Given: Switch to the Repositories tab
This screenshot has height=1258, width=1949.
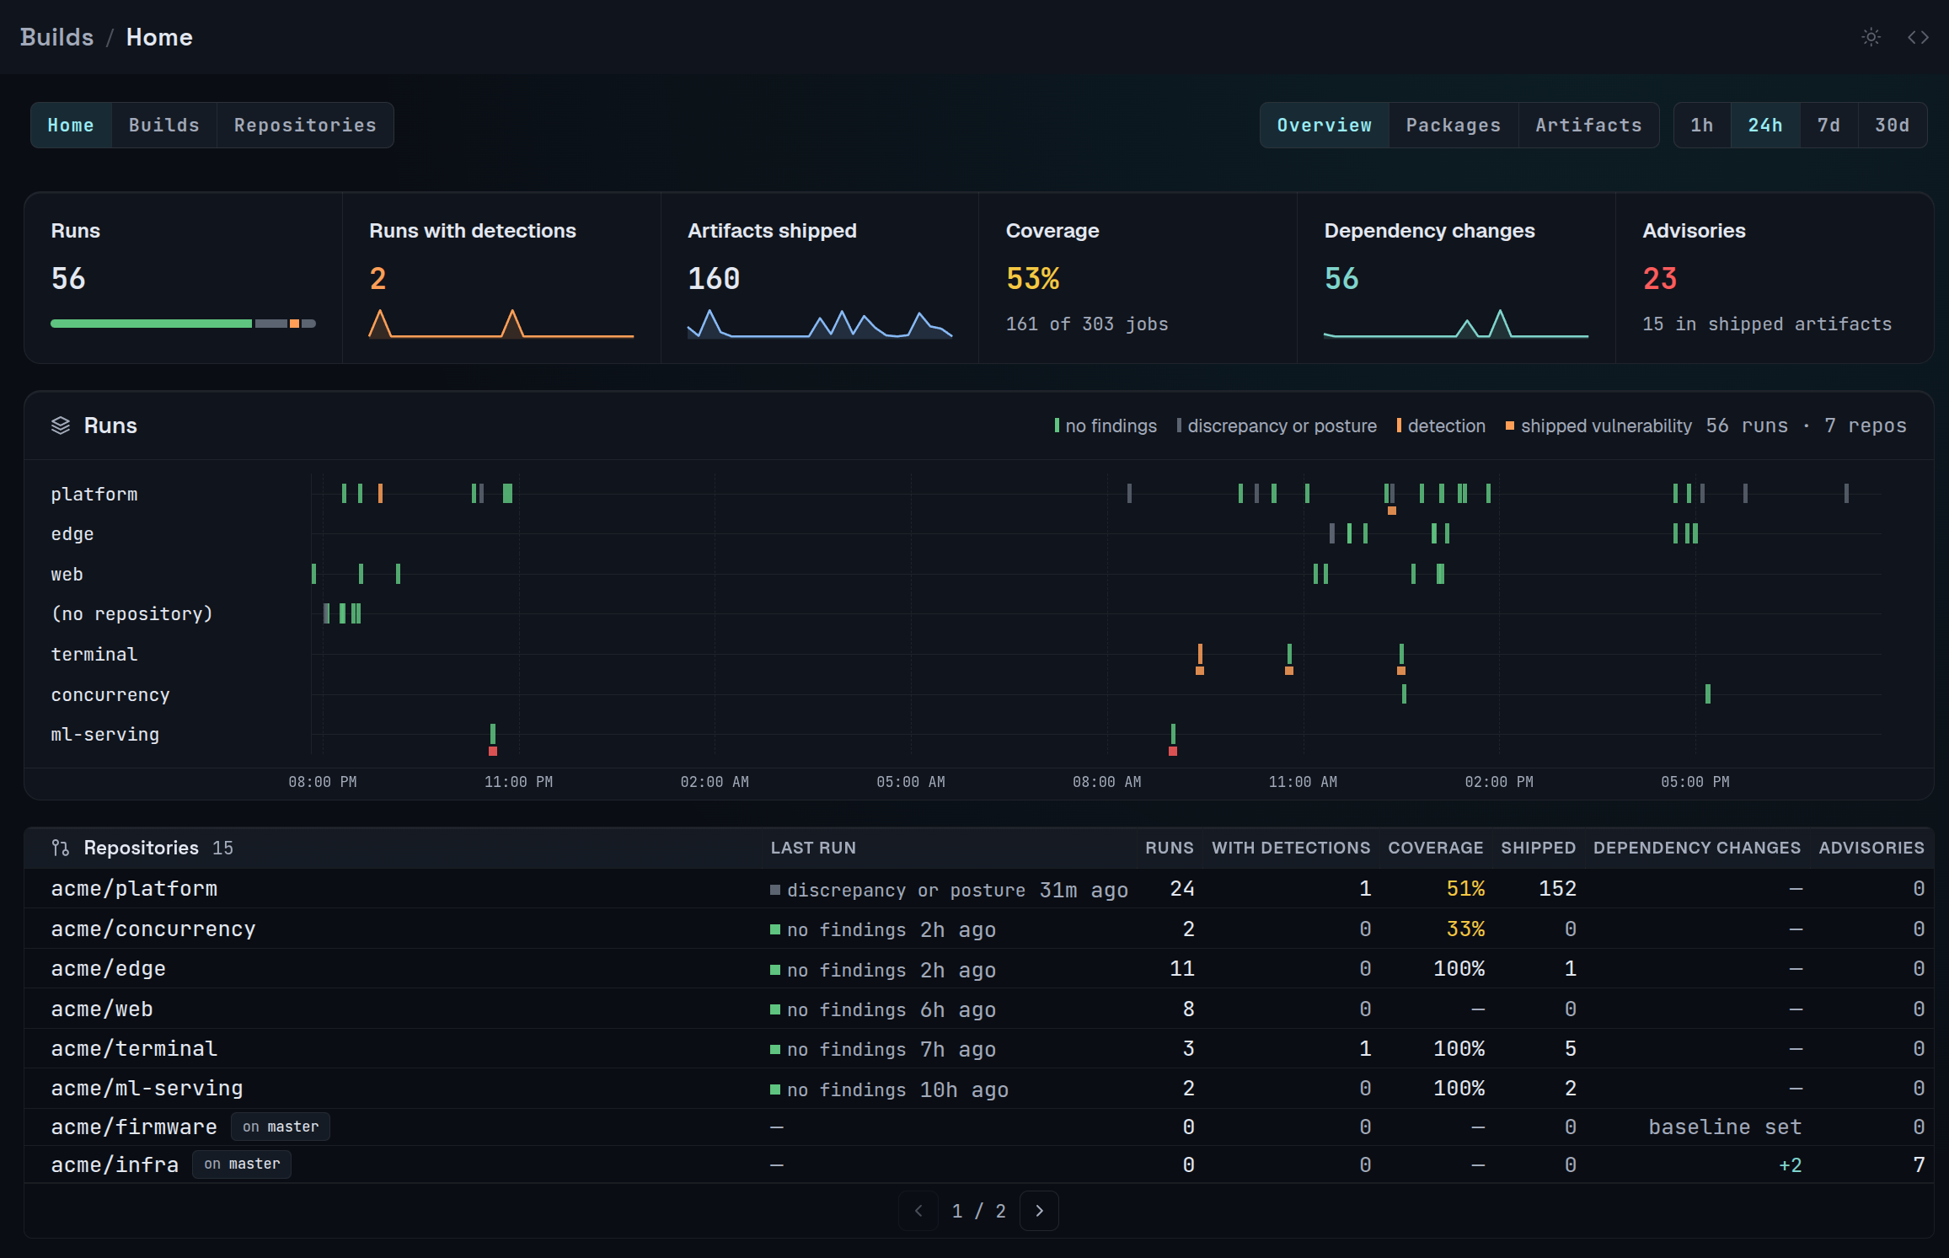Looking at the screenshot, I should tap(305, 126).
